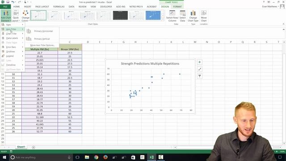286x161 pixels.
Task: Click the chart styles paintbrush button
Action: coord(200,69)
